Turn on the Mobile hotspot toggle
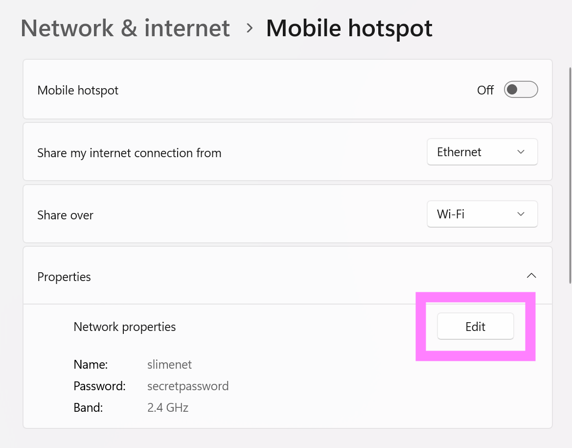Screen dimensions: 572x448 [521, 90]
